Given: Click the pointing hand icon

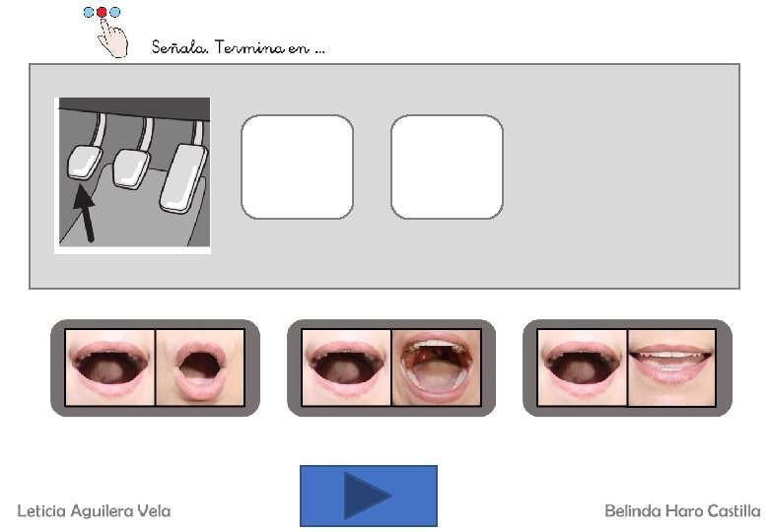Looking at the screenshot, I should pyautogui.click(x=112, y=38).
